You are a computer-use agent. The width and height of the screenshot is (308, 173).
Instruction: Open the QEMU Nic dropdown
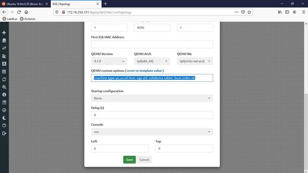coord(195,61)
